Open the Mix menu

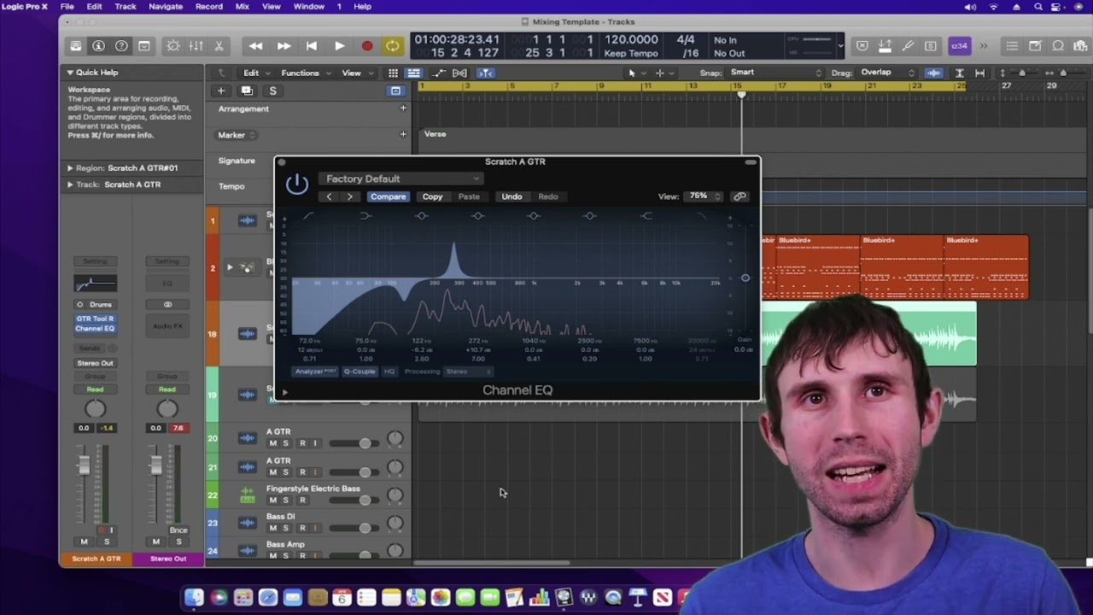[243, 7]
